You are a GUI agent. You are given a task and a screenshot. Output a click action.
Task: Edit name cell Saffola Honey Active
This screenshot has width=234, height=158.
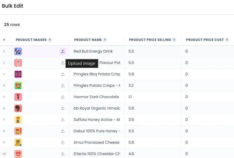coord(97,120)
